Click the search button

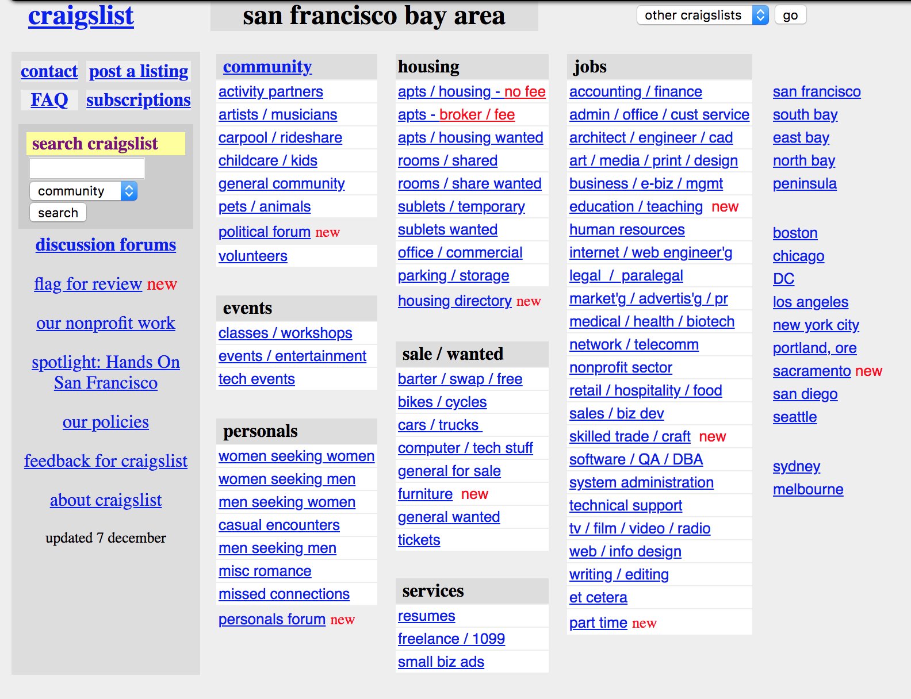point(58,213)
